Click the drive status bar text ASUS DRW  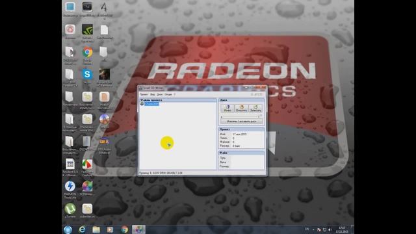click(161, 173)
